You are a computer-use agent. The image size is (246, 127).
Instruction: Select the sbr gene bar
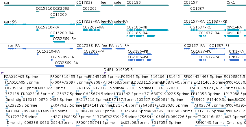click(x=39, y=5)
